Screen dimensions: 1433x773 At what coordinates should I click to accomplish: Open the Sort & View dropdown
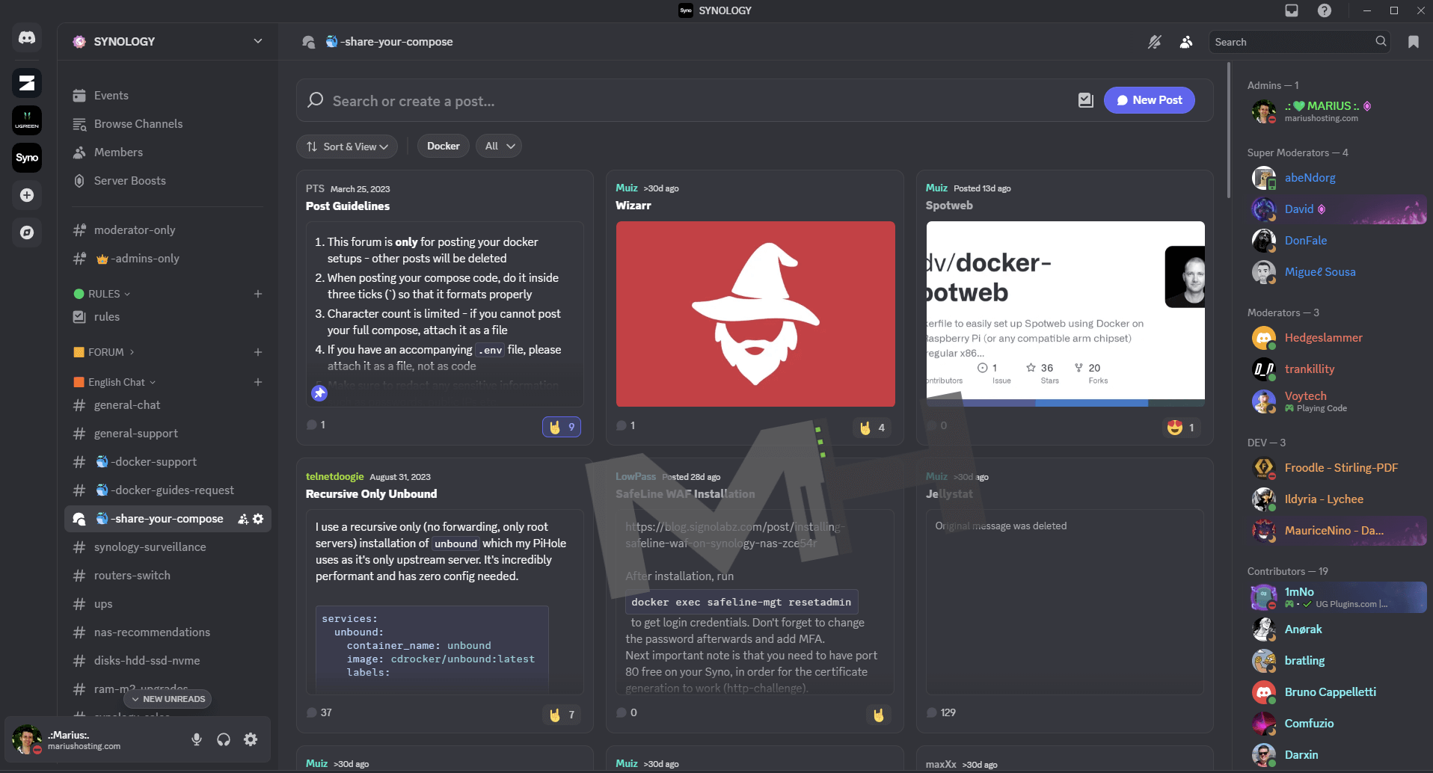348,147
